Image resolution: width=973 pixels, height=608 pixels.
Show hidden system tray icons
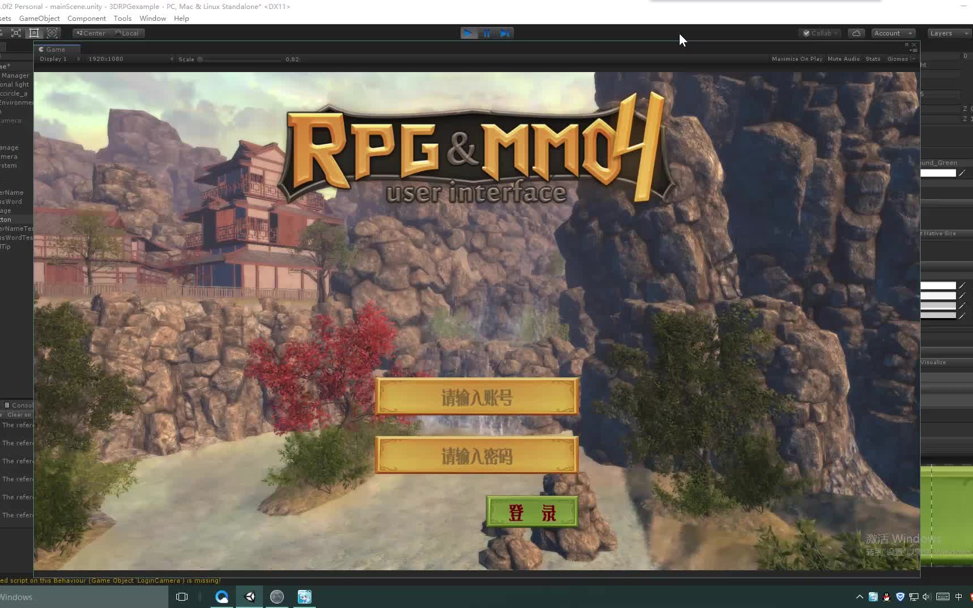click(859, 597)
